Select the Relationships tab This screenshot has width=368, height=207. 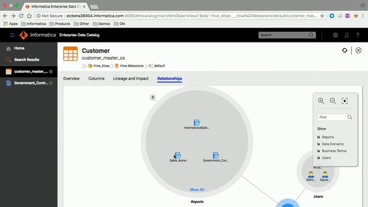pyautogui.click(x=170, y=78)
